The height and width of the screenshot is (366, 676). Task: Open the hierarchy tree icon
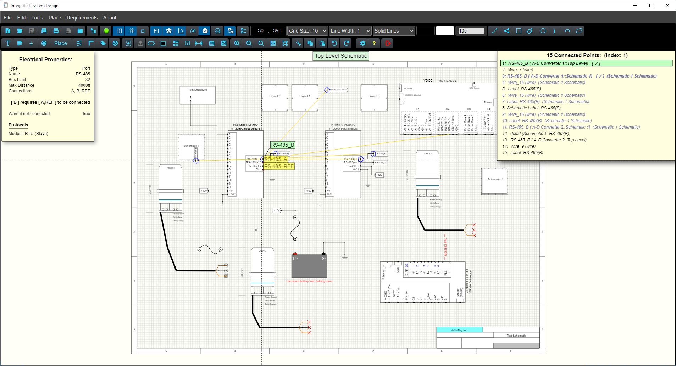(x=93, y=31)
